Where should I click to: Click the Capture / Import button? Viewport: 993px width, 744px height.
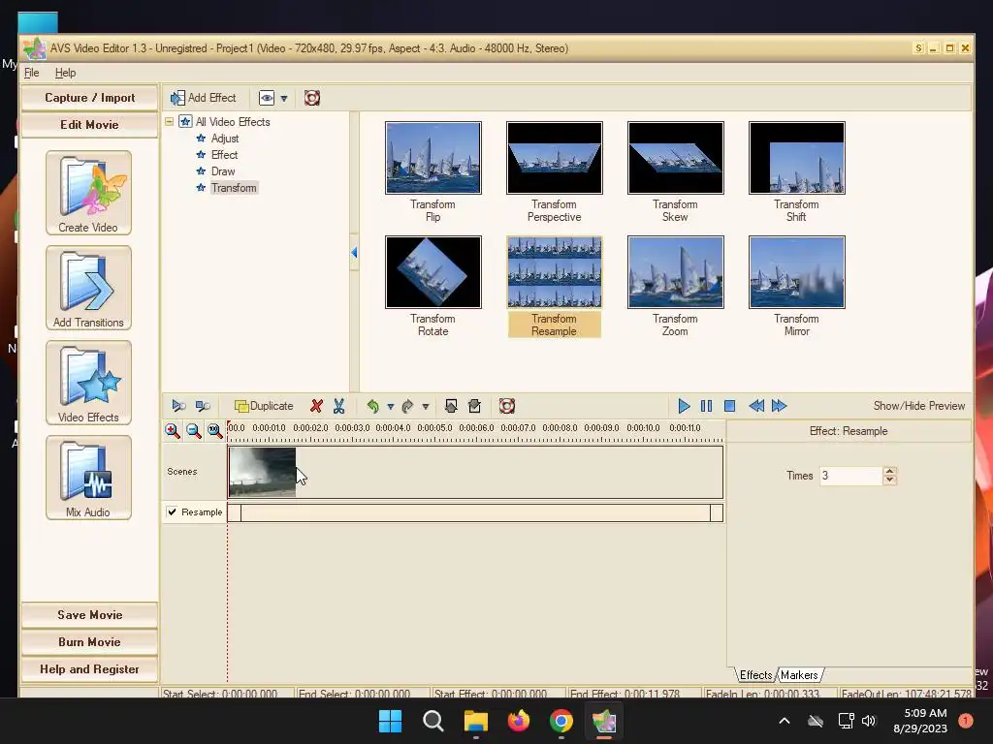tap(89, 98)
